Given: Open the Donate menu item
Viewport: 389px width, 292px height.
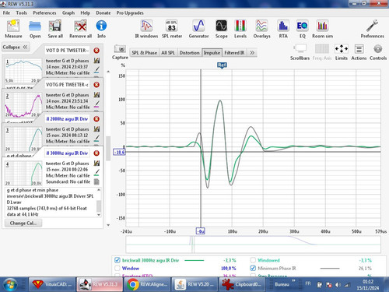Looking at the screenshot, I should [103, 12].
